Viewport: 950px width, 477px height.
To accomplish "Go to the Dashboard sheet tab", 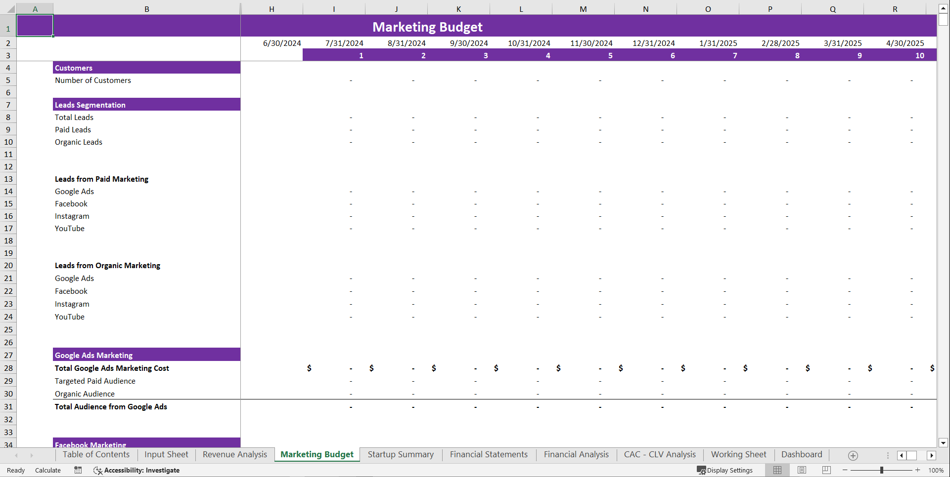I will pos(802,454).
